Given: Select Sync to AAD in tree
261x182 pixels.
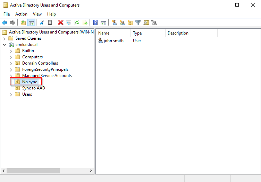Looking at the screenshot, I should [x=34, y=88].
